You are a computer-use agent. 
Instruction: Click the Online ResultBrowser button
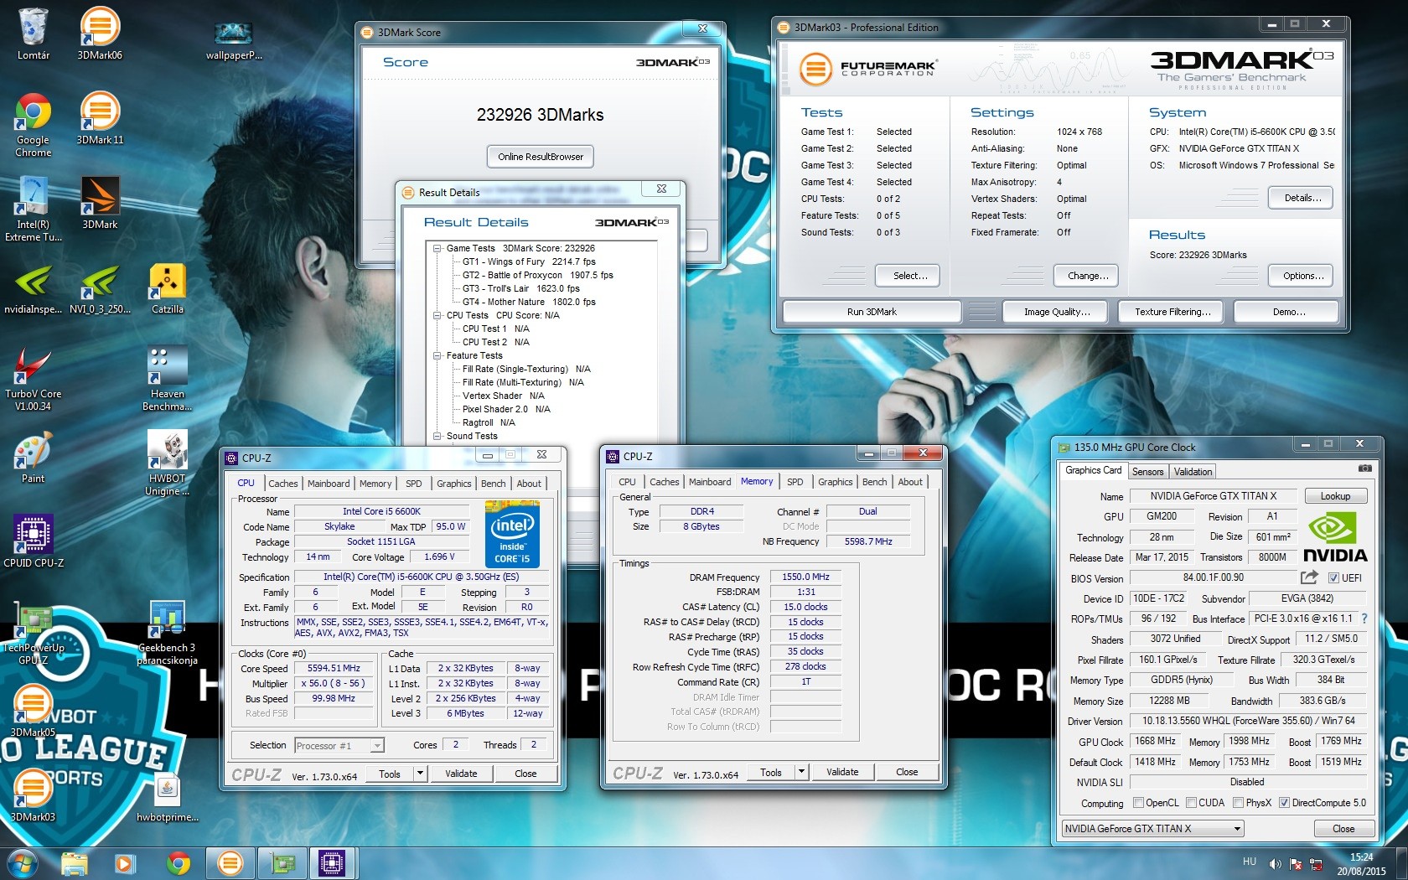[x=541, y=157]
